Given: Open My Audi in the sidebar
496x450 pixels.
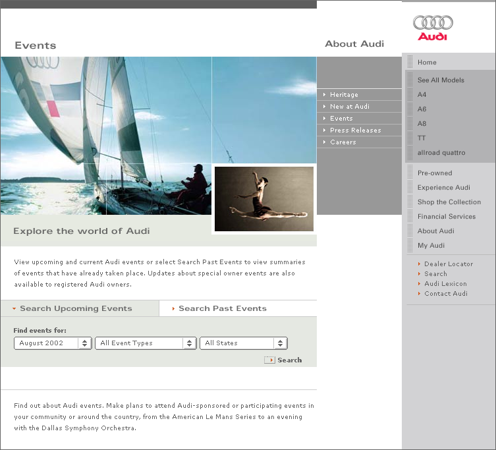Looking at the screenshot, I should pyautogui.click(x=431, y=245).
